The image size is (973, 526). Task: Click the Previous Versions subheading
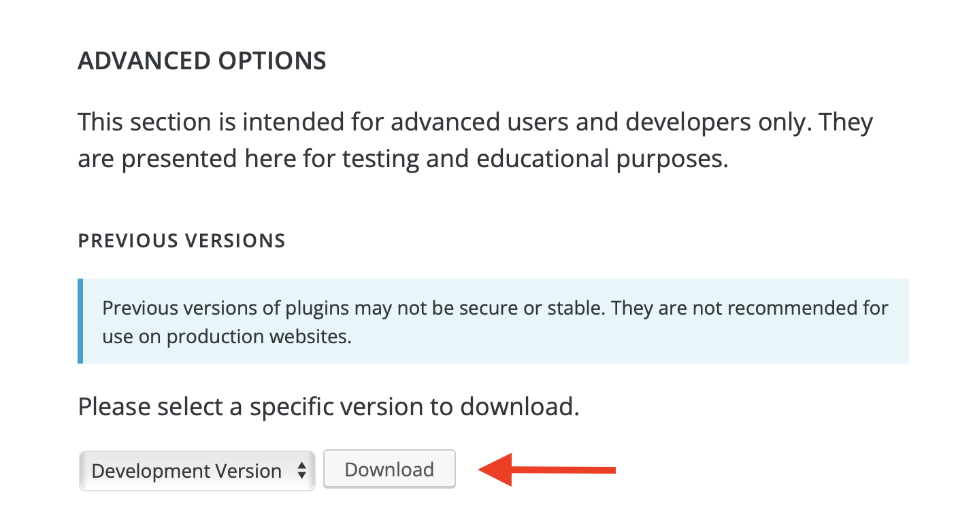pos(182,241)
